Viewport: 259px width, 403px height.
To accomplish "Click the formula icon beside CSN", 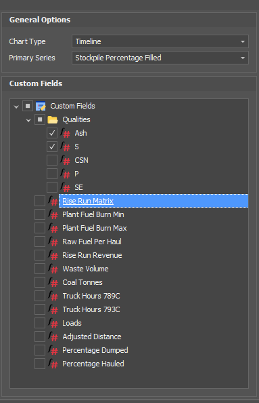I will coord(66,160).
